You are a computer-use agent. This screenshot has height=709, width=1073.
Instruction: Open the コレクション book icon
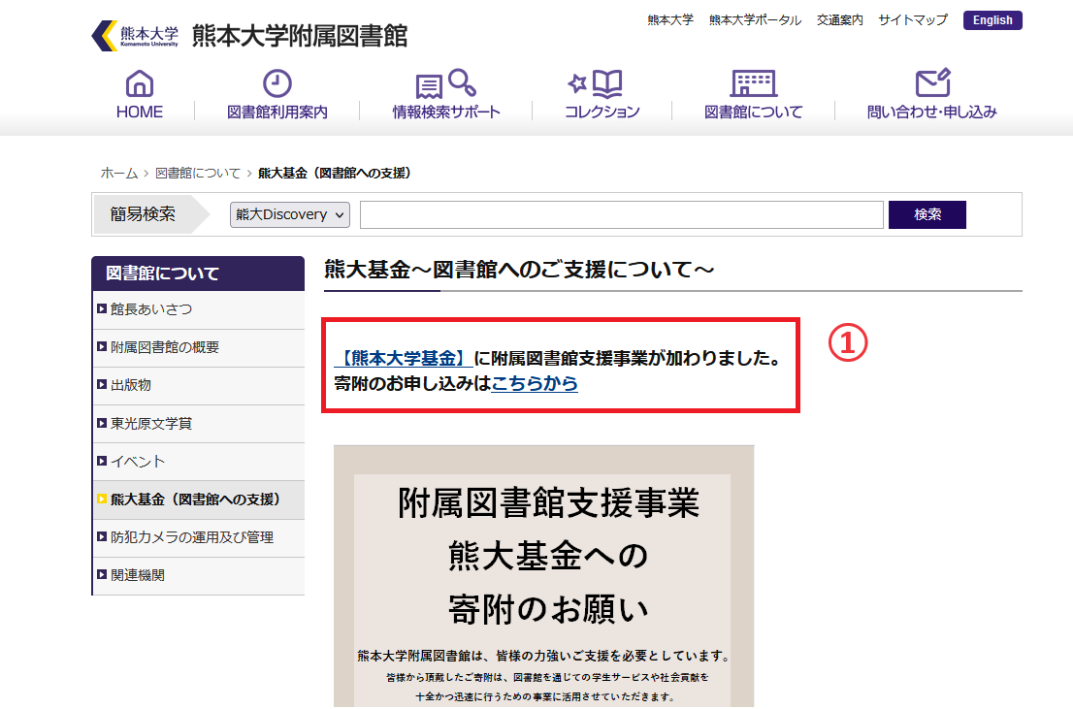coord(602,83)
